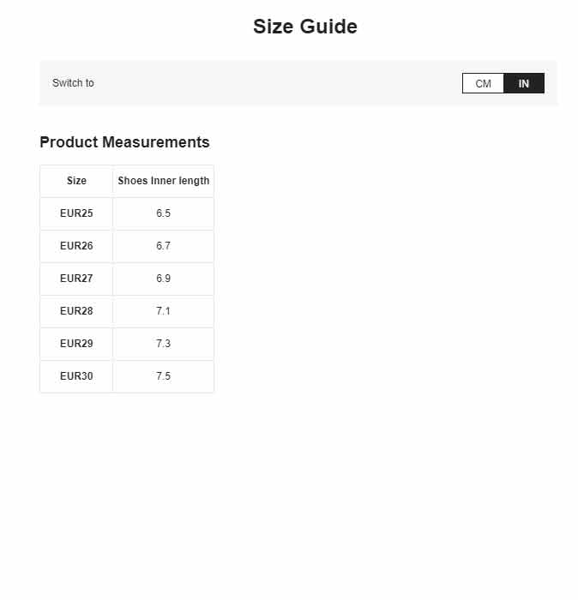Click the EUR27 size cell
578x600 pixels.
(x=76, y=279)
